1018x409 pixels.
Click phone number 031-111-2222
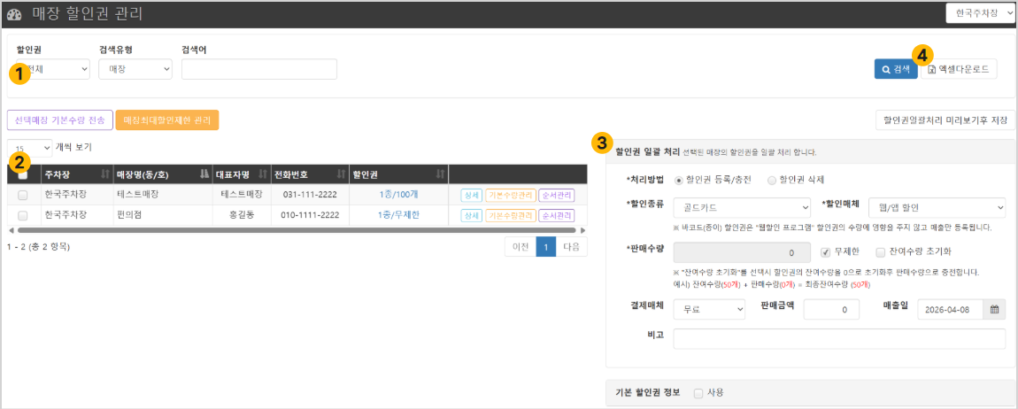coord(310,195)
